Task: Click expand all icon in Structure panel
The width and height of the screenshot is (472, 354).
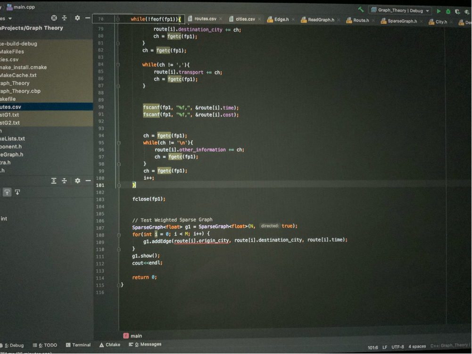Action: [x=54, y=181]
